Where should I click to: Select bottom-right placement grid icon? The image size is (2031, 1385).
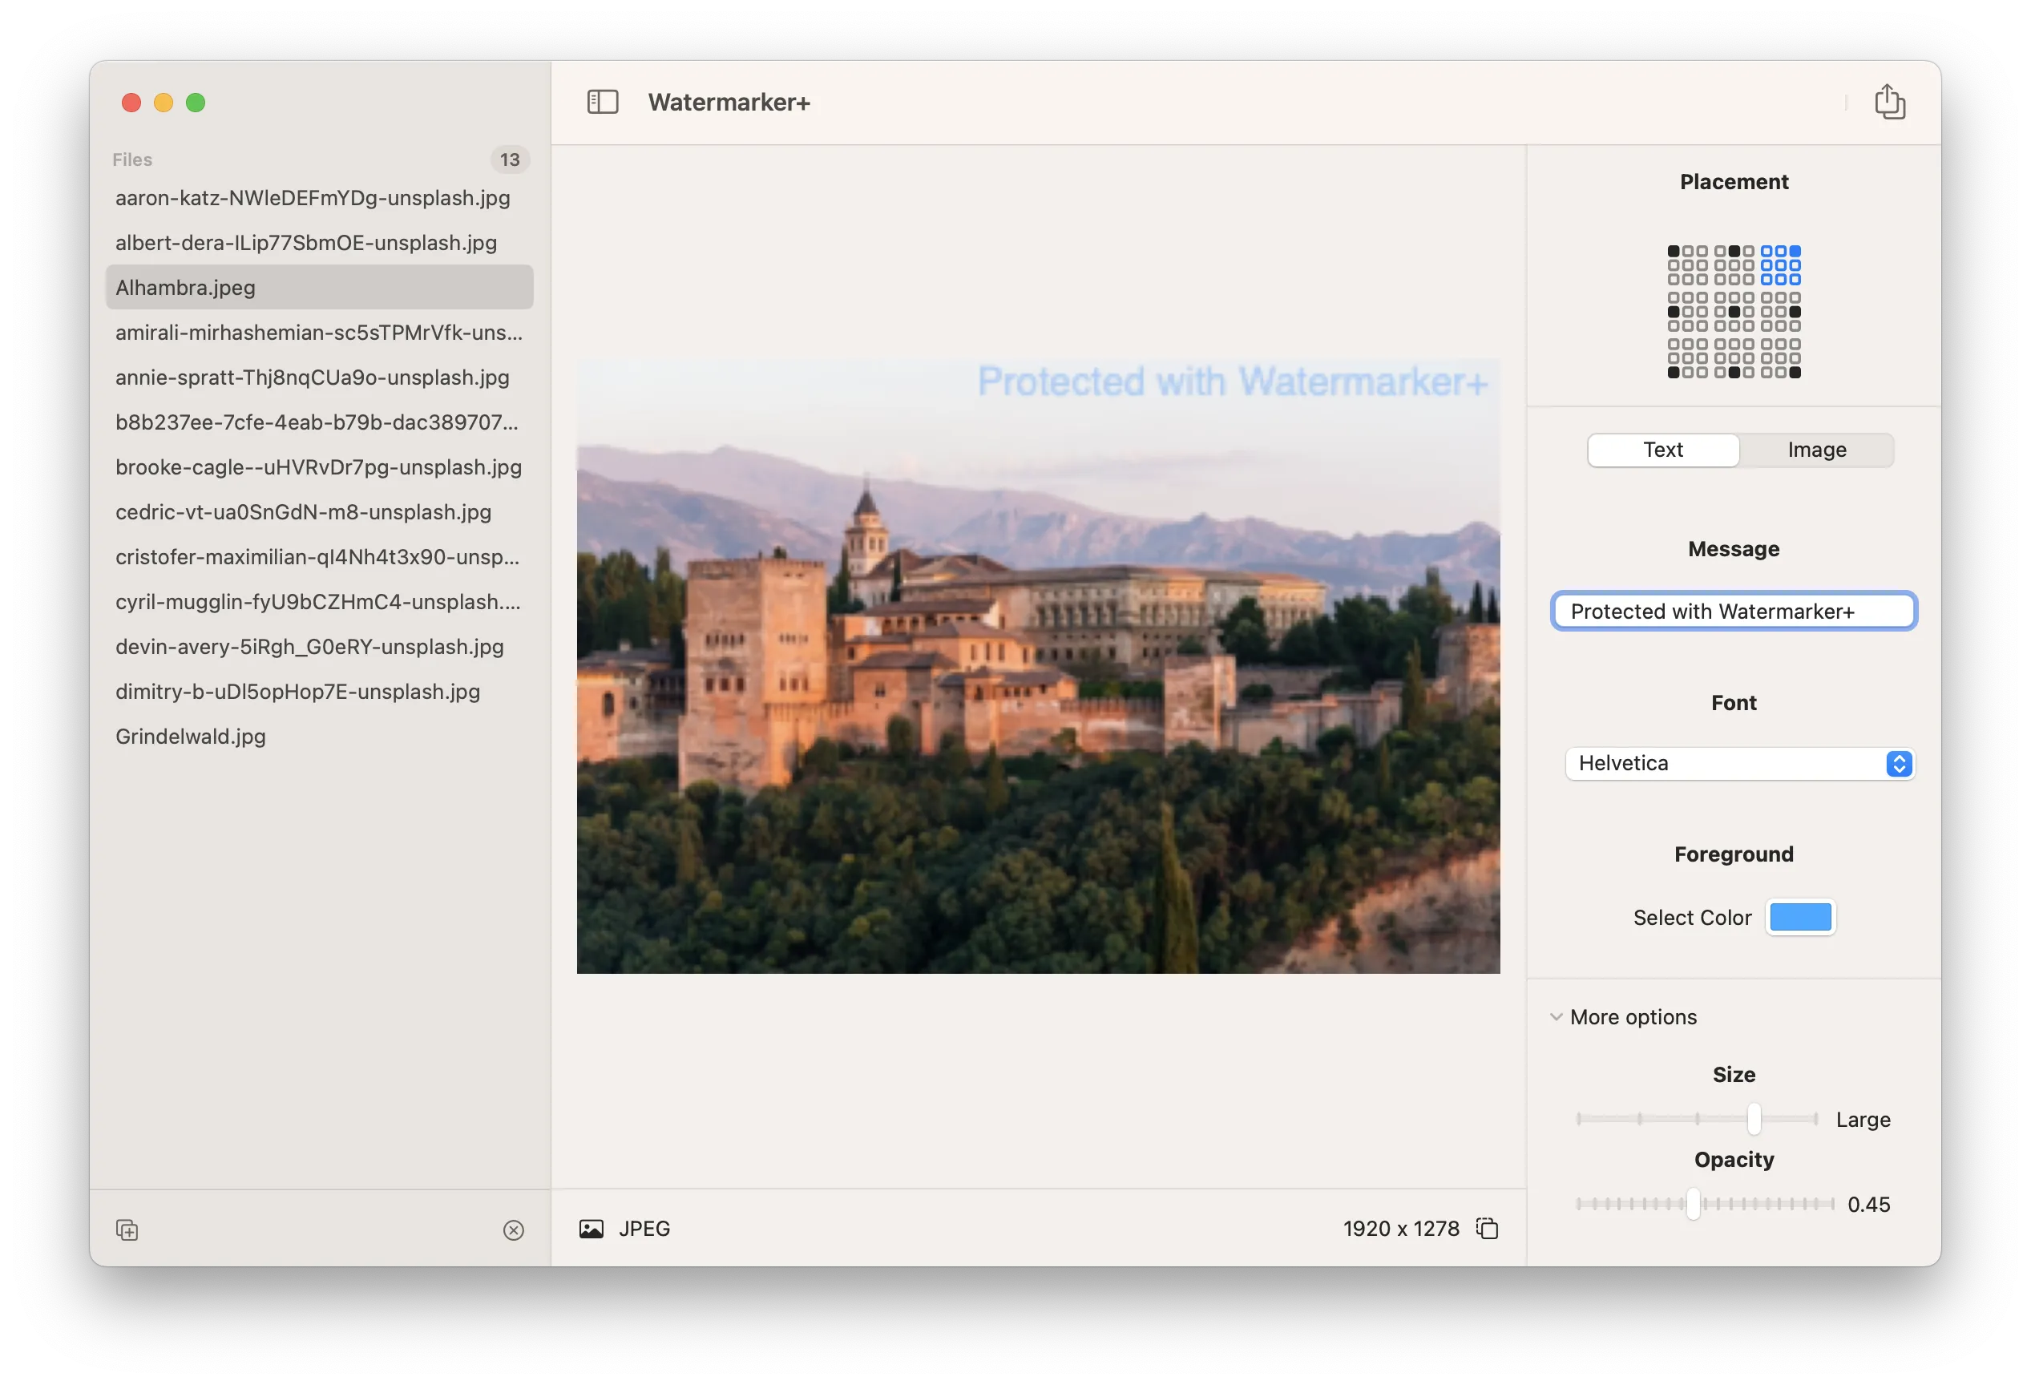click(x=1781, y=358)
